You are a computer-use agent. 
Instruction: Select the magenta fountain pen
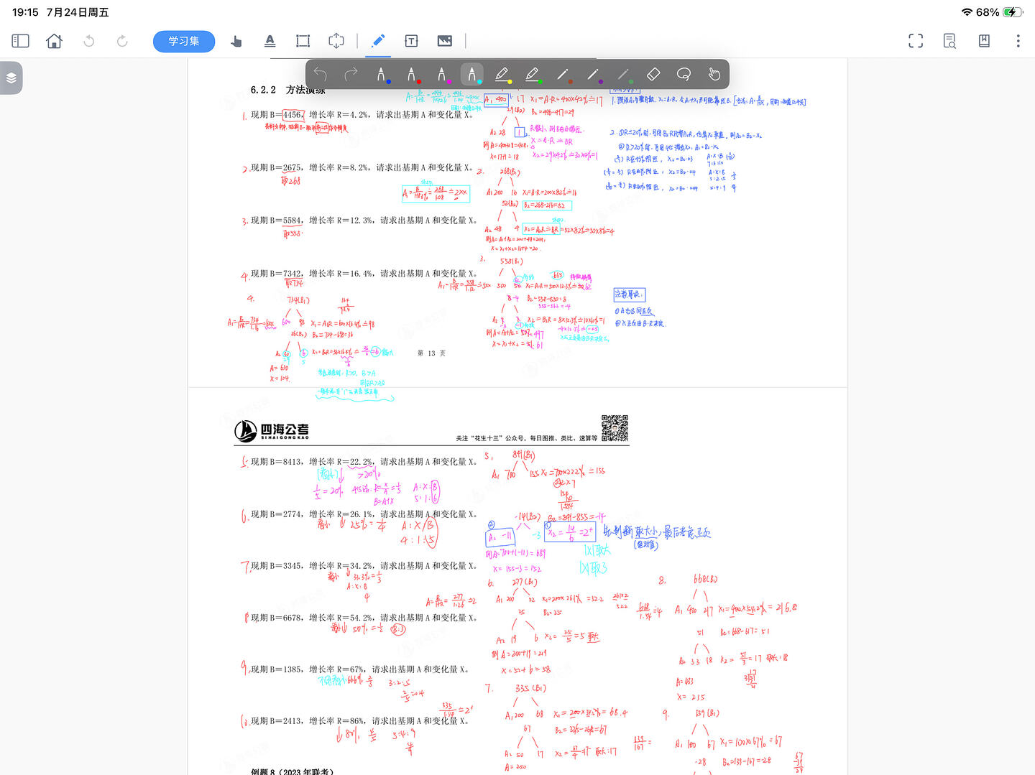tap(442, 74)
